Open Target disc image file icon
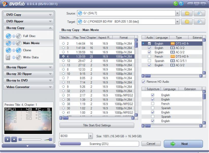The height and width of the screenshot is (153, 209). (199, 22)
